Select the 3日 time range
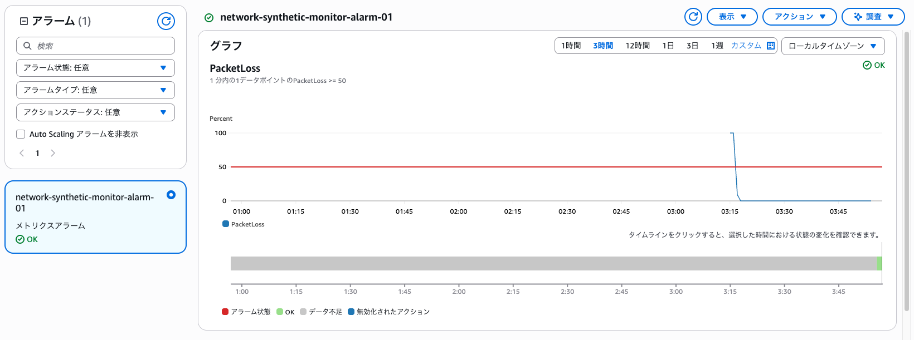914x340 pixels. pos(693,46)
